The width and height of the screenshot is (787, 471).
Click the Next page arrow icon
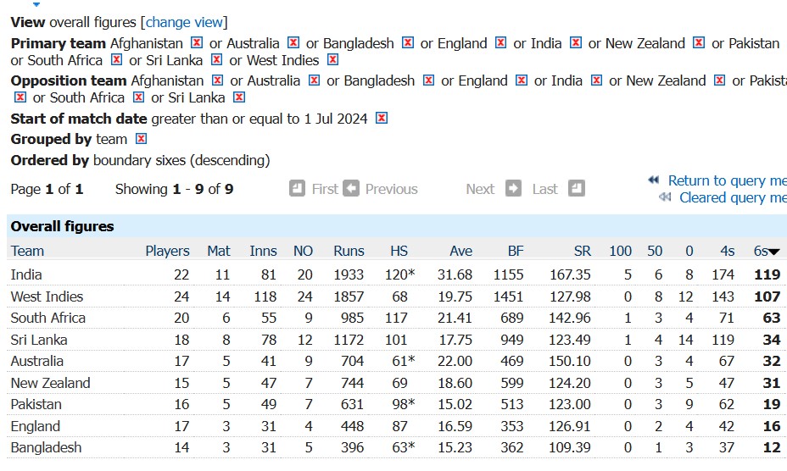click(513, 189)
